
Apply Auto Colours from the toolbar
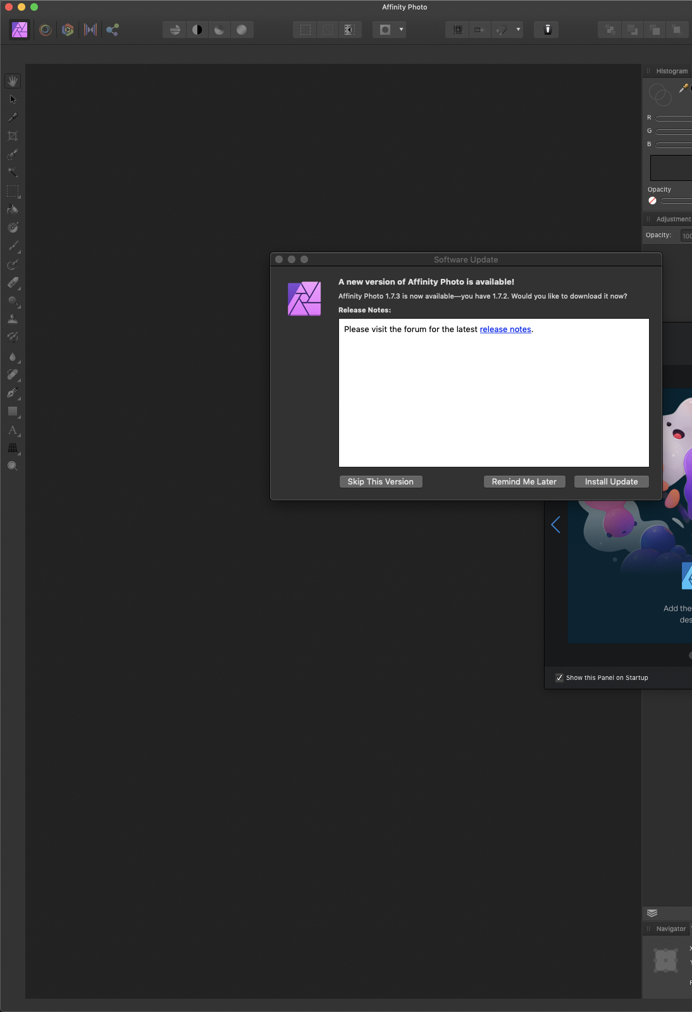click(x=219, y=30)
